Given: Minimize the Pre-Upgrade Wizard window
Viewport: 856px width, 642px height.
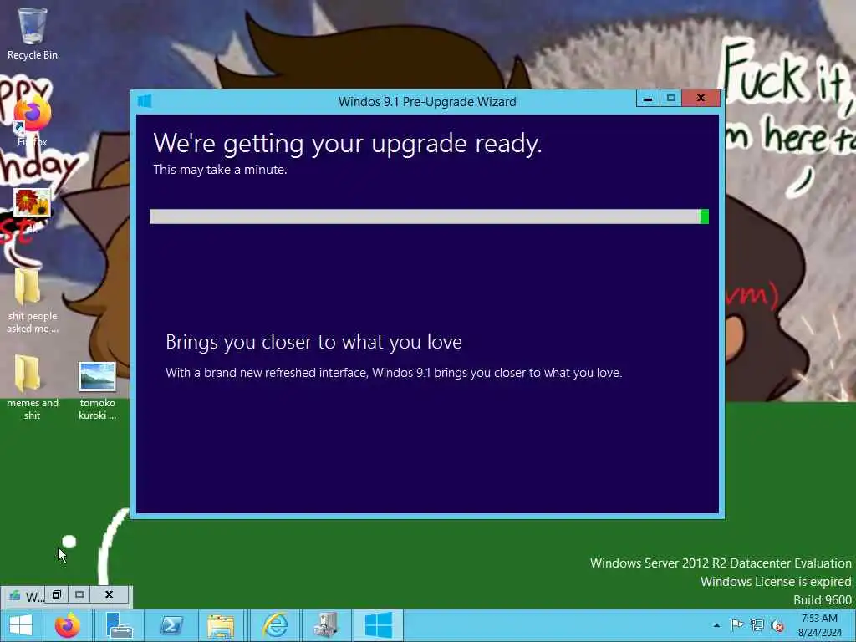Looking at the screenshot, I should (648, 99).
